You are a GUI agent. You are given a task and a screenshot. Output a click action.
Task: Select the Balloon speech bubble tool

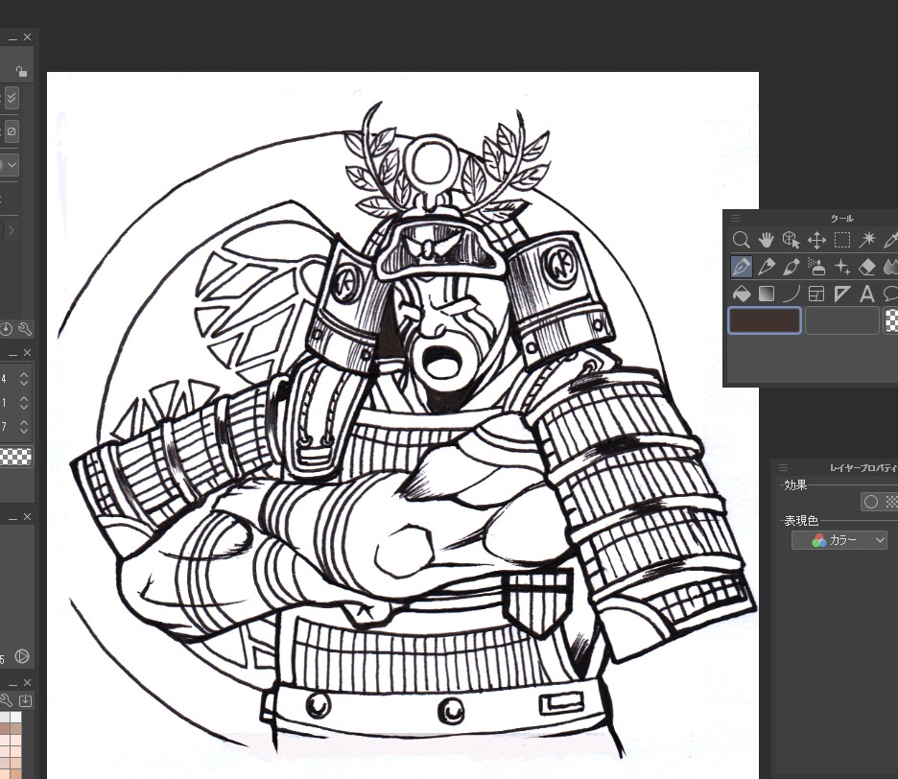(x=890, y=294)
